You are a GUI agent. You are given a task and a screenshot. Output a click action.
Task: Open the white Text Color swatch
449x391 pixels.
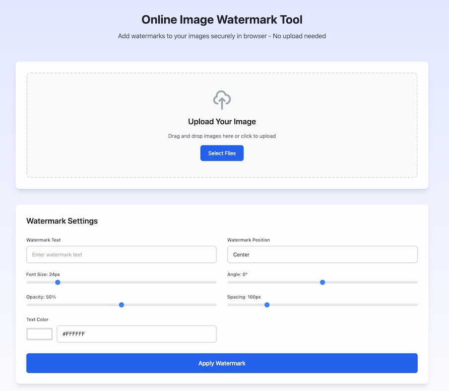coord(39,334)
